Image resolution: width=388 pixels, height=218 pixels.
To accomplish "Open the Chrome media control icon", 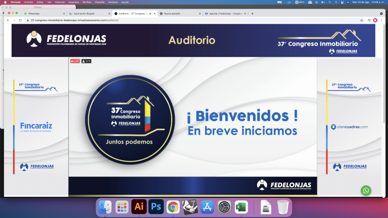I will pyautogui.click(x=369, y=20).
